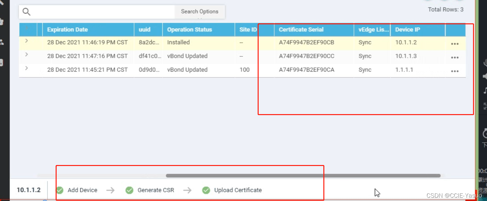Select serial A74F9947B2EF90CC cell
This screenshot has width=487, height=201.
point(306,56)
